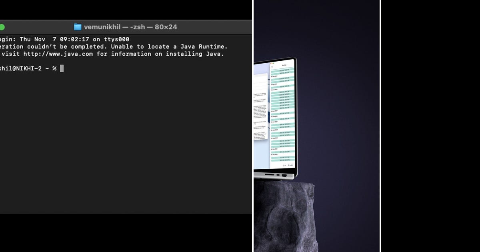Click the globe icon beside the language selector
This screenshot has height=252, width=480.
(x=289, y=165)
